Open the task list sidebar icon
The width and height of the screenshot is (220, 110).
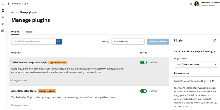point(3,31)
